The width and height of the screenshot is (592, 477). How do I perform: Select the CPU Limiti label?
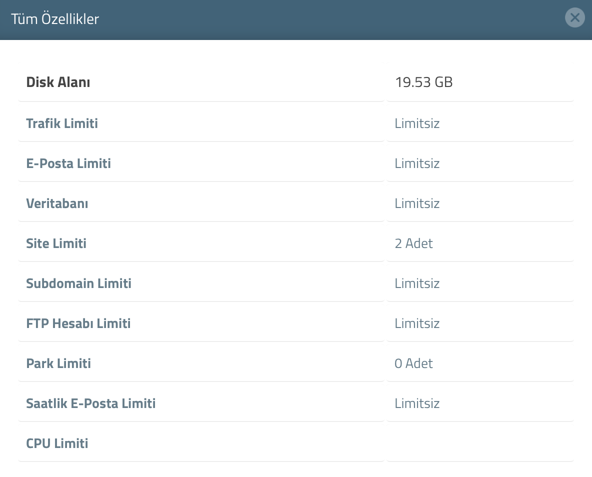57,443
